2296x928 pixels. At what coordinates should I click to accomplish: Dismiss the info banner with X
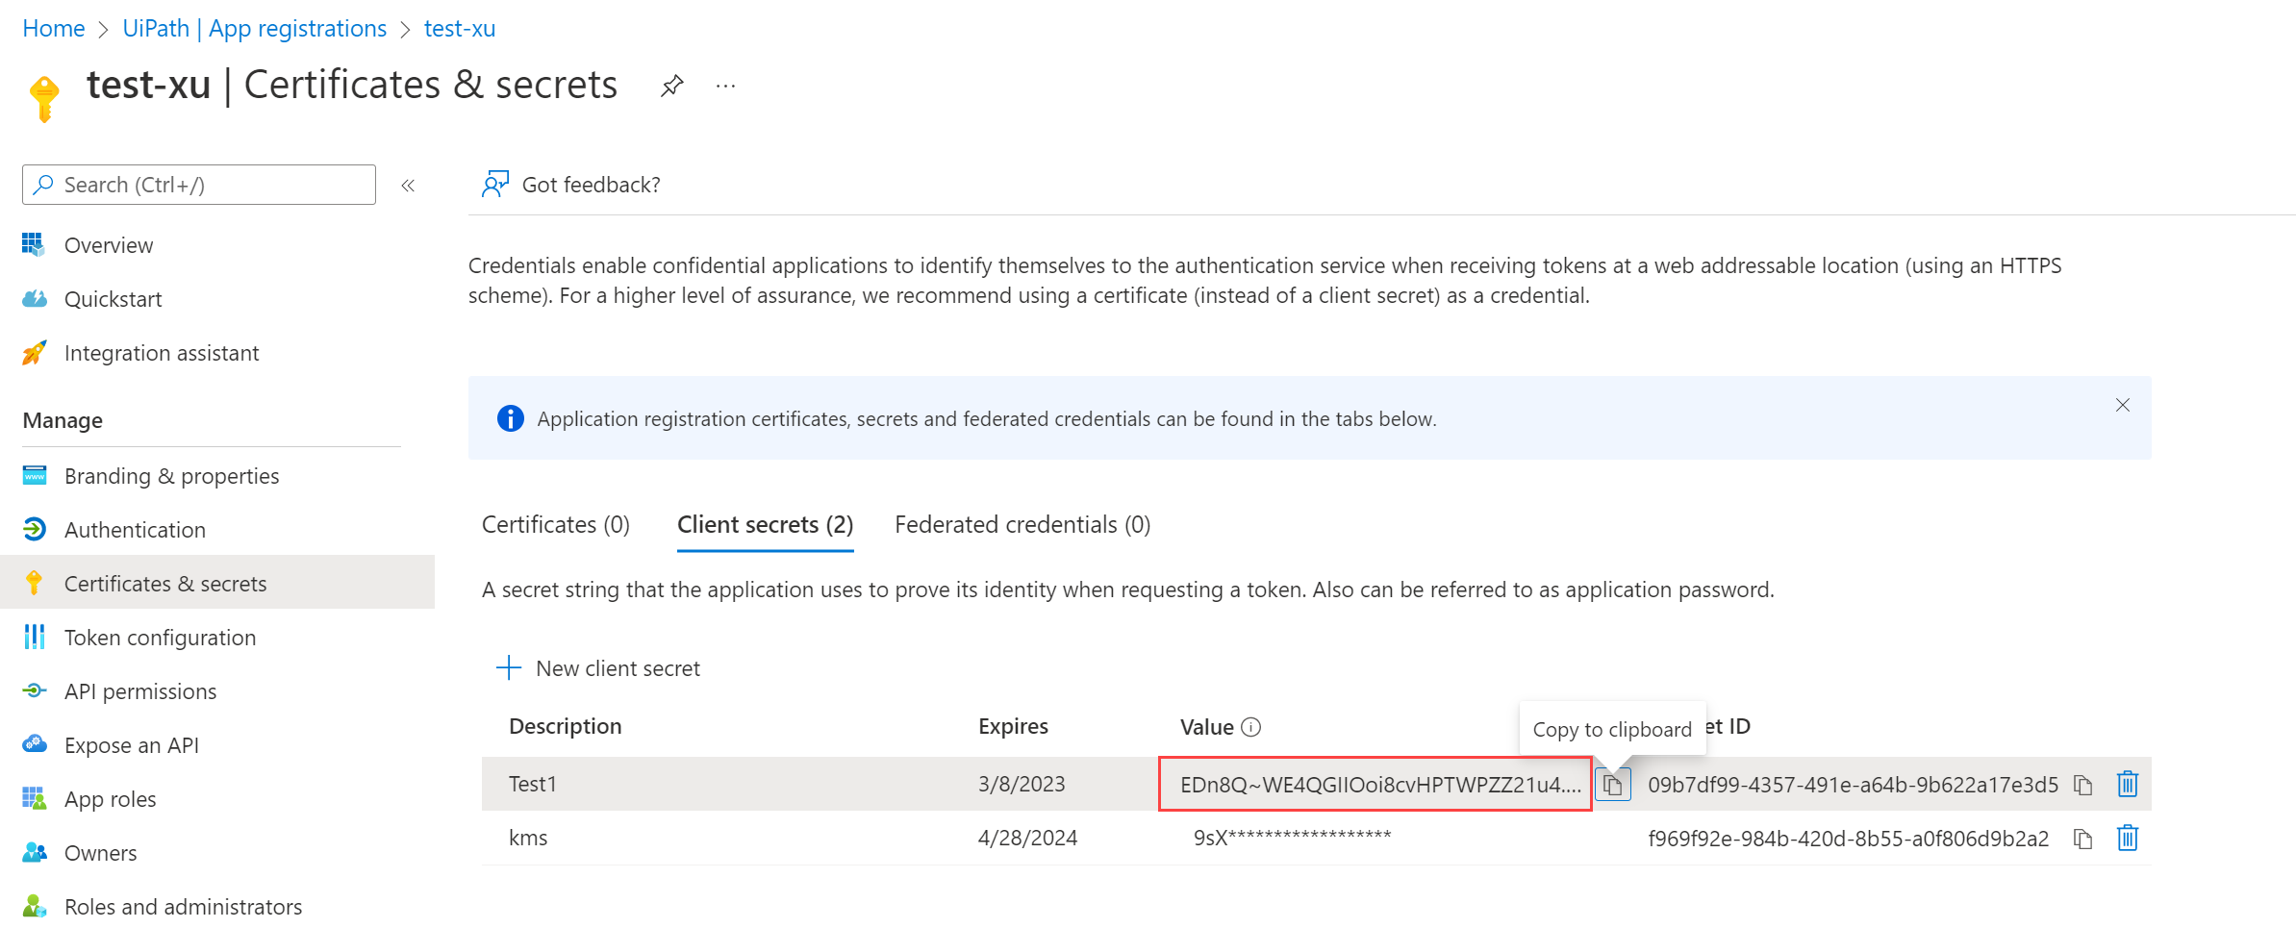coord(2123,405)
